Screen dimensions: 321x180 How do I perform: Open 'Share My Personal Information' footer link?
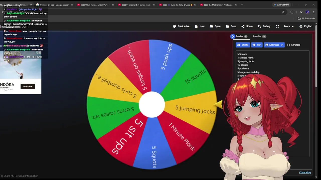tap(21, 176)
